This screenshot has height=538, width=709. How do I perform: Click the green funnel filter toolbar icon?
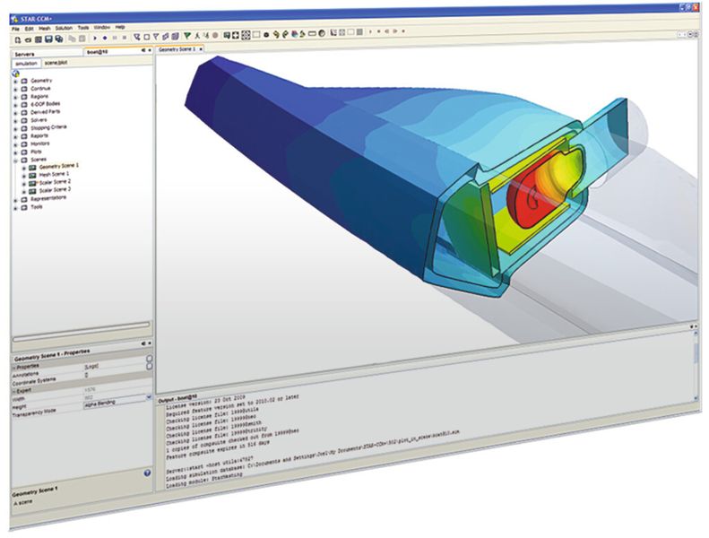[186, 36]
